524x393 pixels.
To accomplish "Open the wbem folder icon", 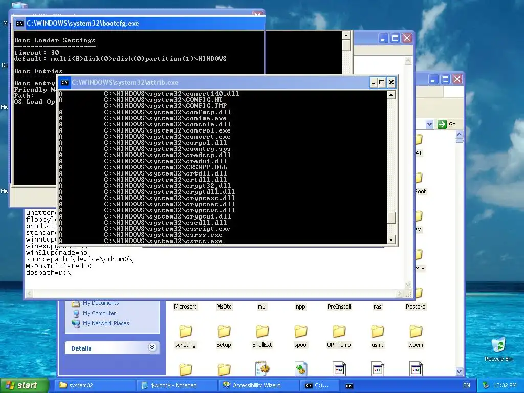I will coord(416,332).
